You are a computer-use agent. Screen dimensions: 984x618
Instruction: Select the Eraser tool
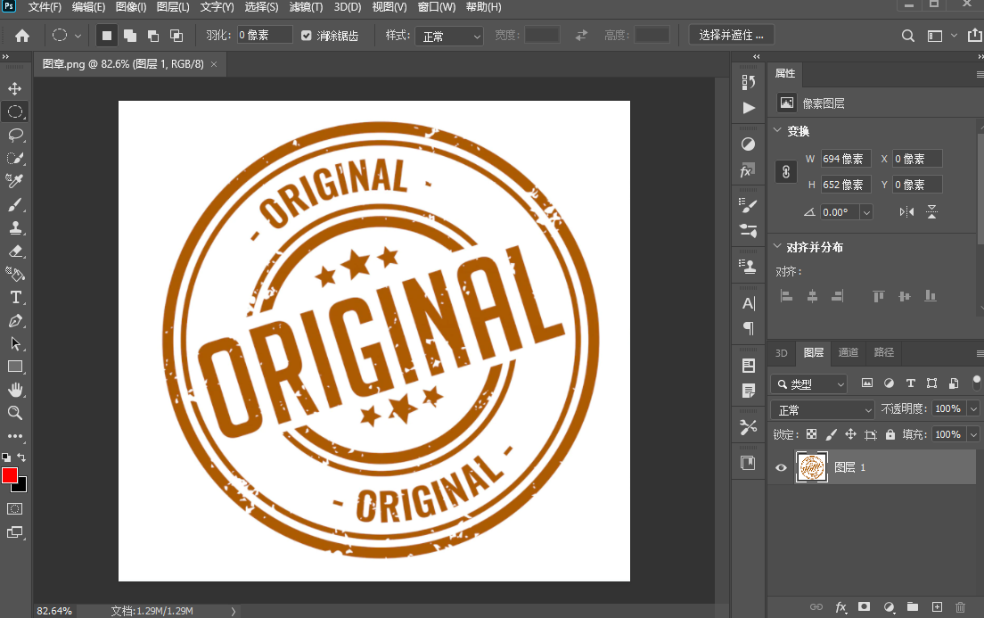coord(15,251)
